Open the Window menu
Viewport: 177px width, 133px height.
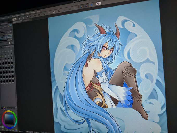tap(33, 12)
